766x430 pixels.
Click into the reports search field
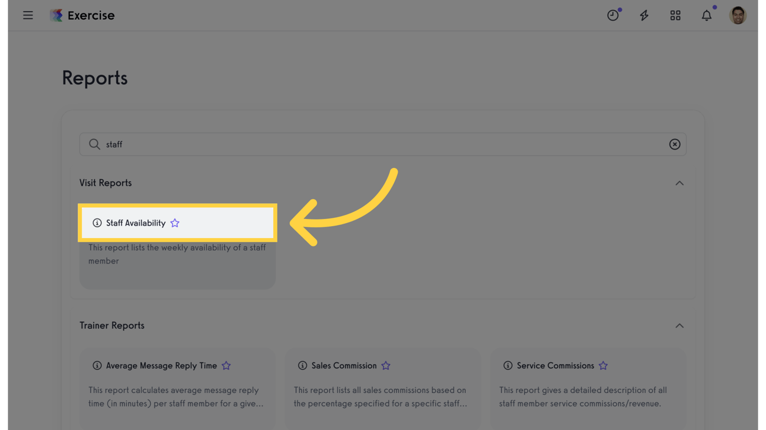pos(381,144)
